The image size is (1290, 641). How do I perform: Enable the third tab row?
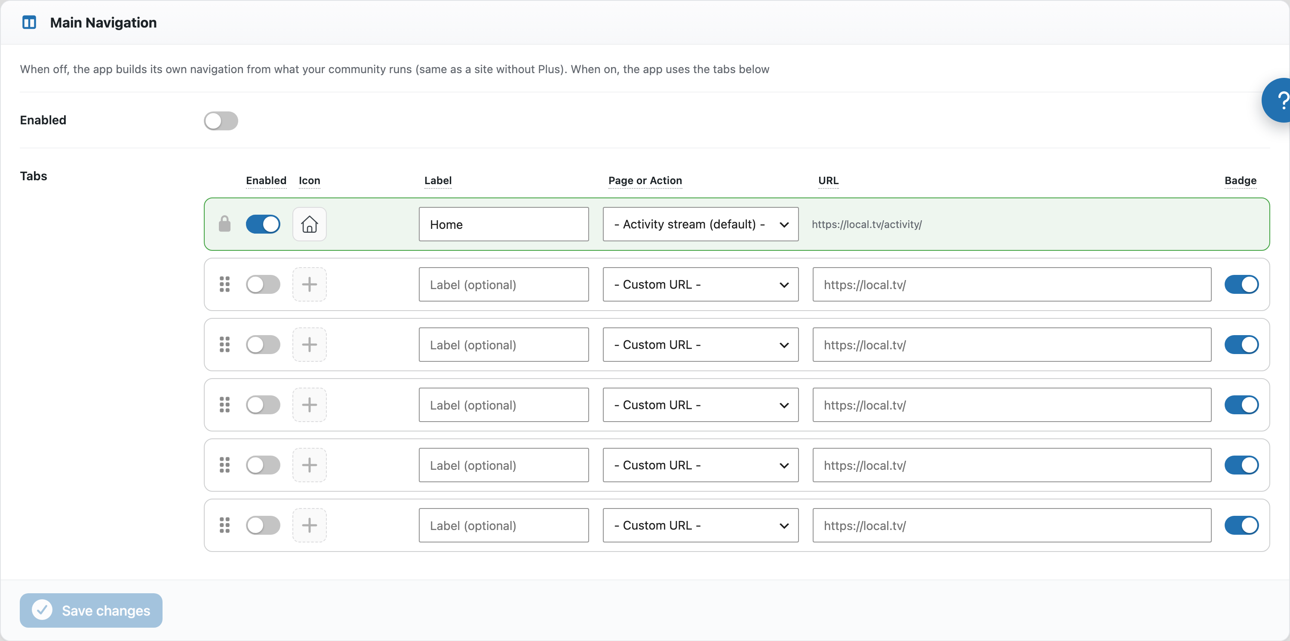coord(263,344)
